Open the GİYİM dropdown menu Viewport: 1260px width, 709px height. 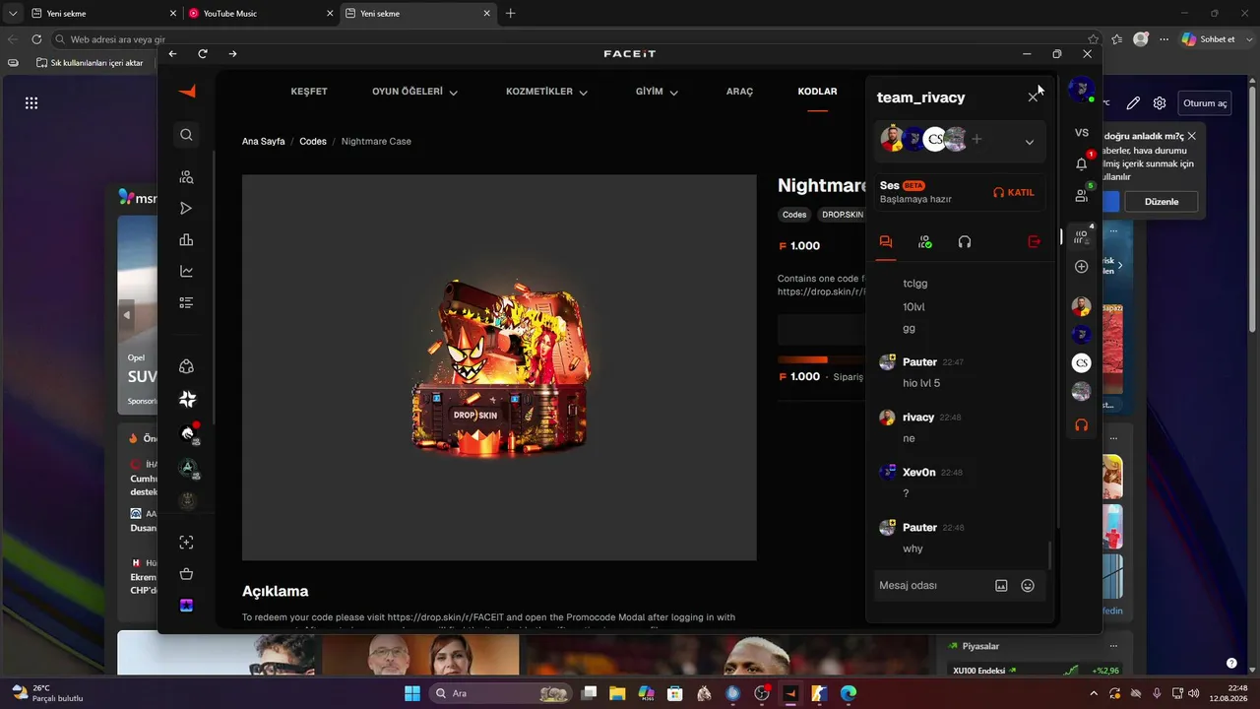click(x=657, y=92)
